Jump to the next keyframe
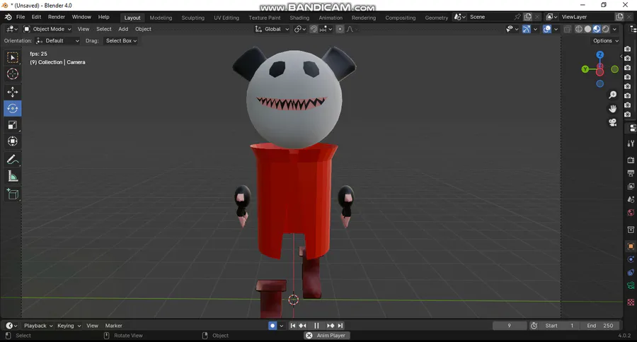The width and height of the screenshot is (637, 342). tap(331, 326)
